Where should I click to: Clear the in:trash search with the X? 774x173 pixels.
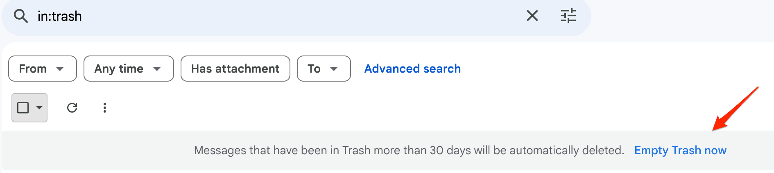click(532, 16)
